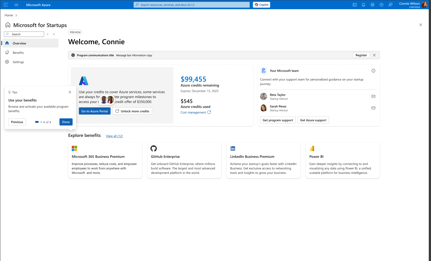Click the Expires: December 15, 2025 text
Screen dimensions: 431x261
(200, 91)
